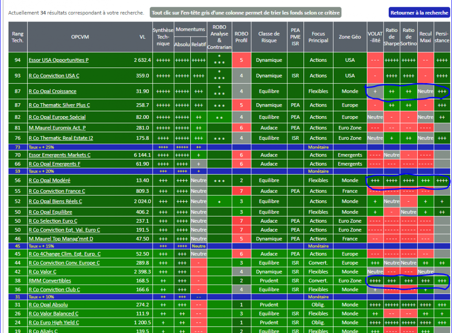Open Essor Emergents Markets C link

[x=59, y=155]
